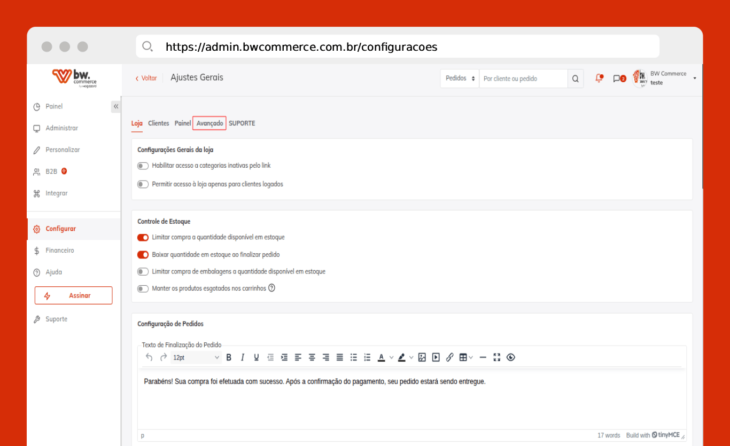730x446 pixels.
Task: Insert media into the editor
Action: pos(436,357)
